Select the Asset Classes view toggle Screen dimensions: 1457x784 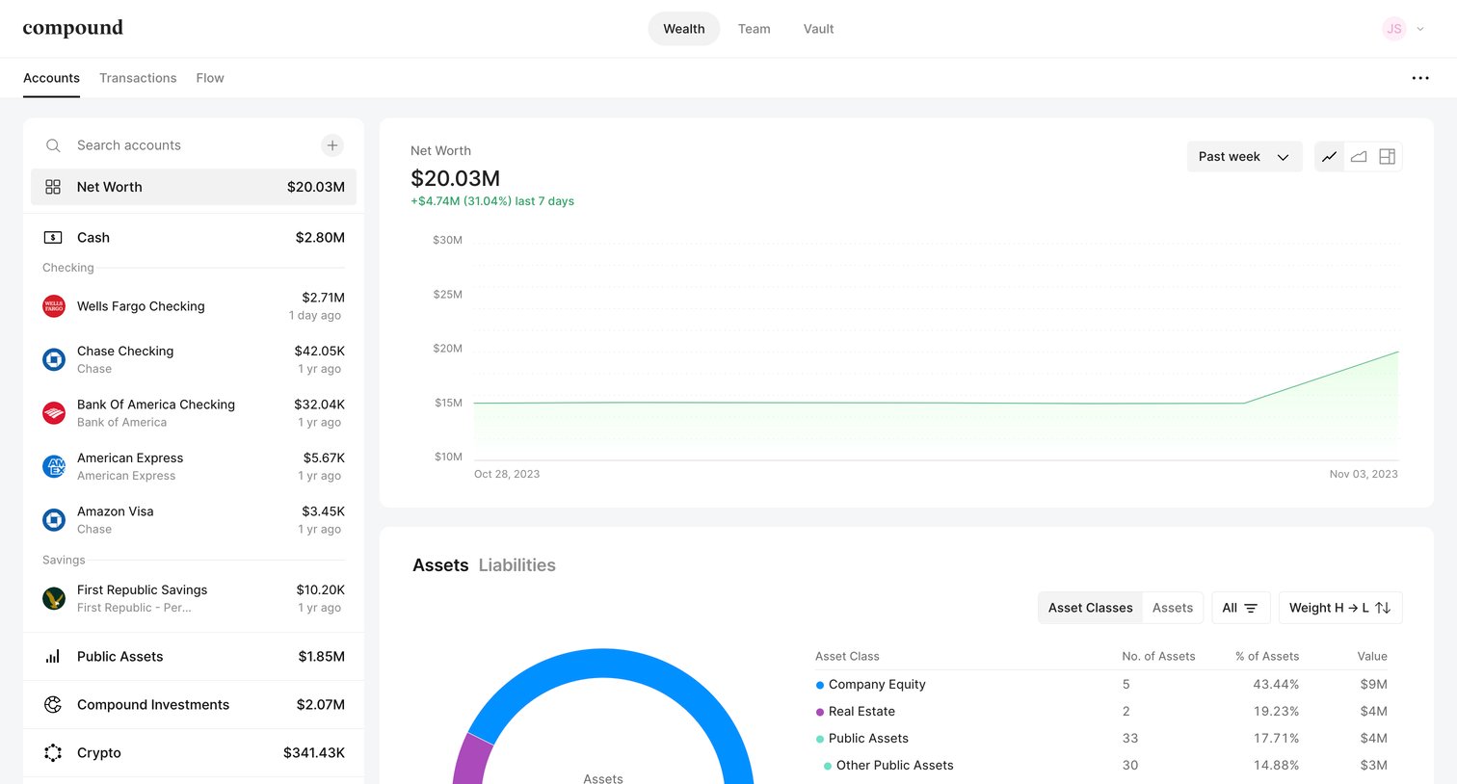coord(1091,608)
